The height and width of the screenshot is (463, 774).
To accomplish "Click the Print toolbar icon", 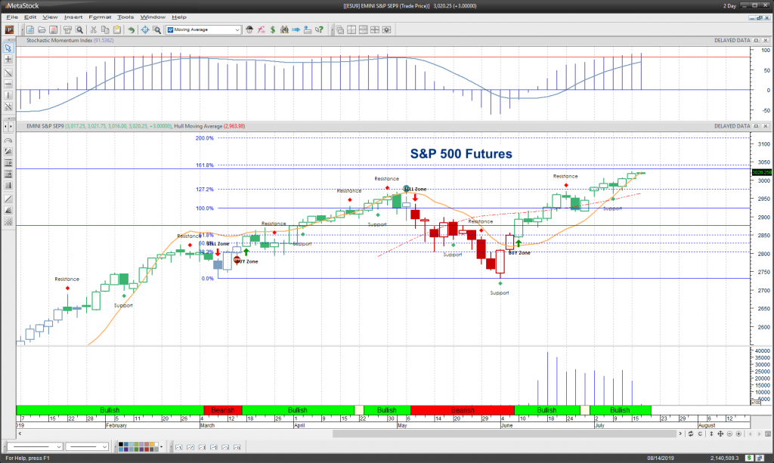I will pyautogui.click(x=67, y=29).
